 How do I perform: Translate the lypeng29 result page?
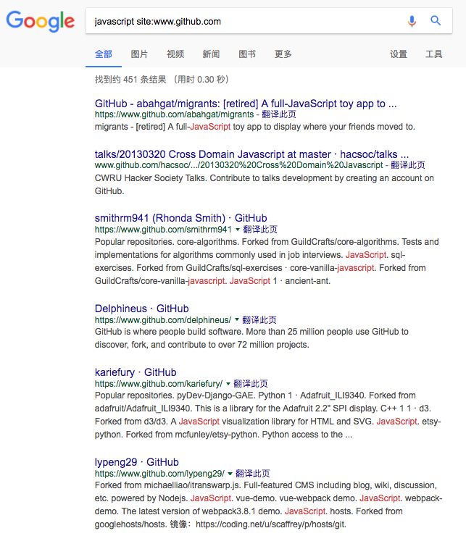click(253, 474)
